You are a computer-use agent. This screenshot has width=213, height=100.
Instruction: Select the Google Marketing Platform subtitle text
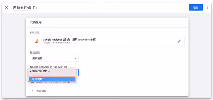[56, 43]
